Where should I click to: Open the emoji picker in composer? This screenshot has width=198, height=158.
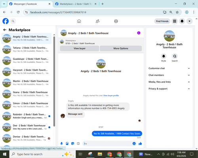134,143
